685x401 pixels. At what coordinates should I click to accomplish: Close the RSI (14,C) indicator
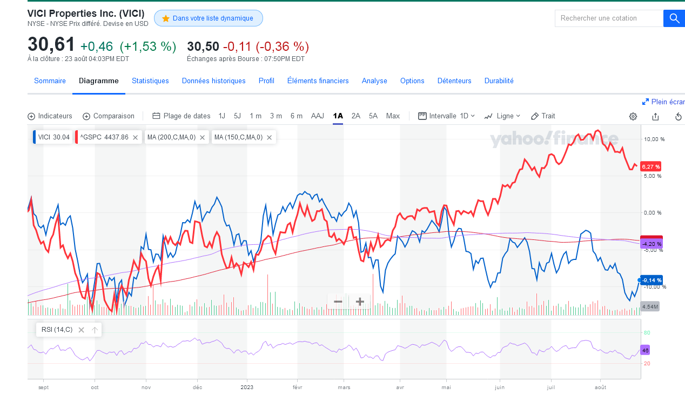coord(81,330)
